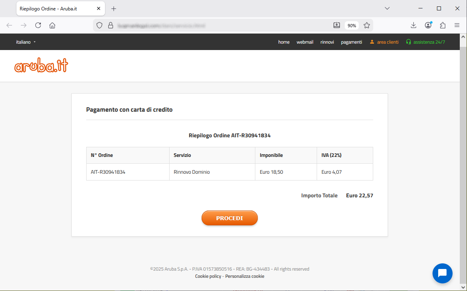This screenshot has height=291, width=467.
Task: Click Personalizza cookie in footer
Action: tap(245, 276)
